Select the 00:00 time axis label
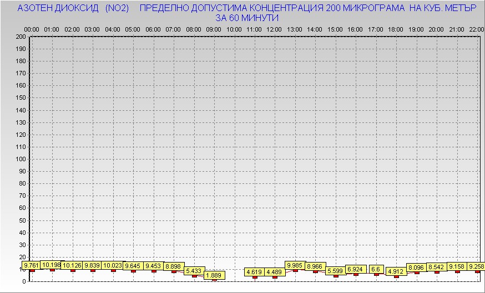The height and width of the screenshot is (293, 485). (x=32, y=29)
